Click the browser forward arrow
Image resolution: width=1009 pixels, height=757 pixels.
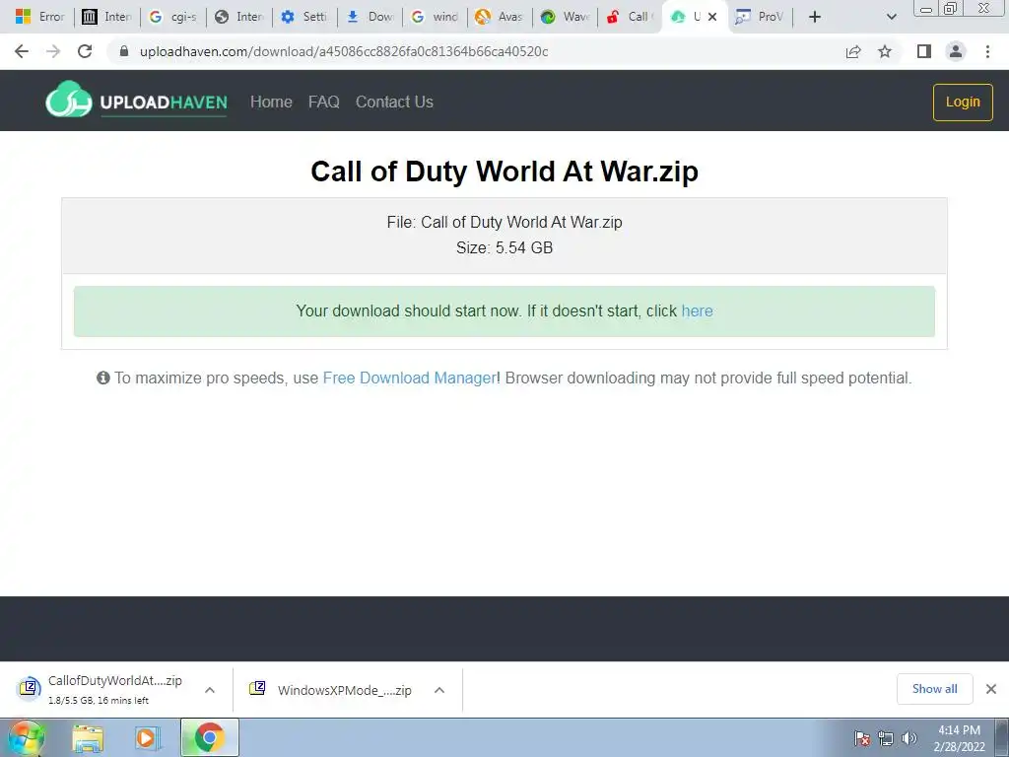[x=53, y=51]
